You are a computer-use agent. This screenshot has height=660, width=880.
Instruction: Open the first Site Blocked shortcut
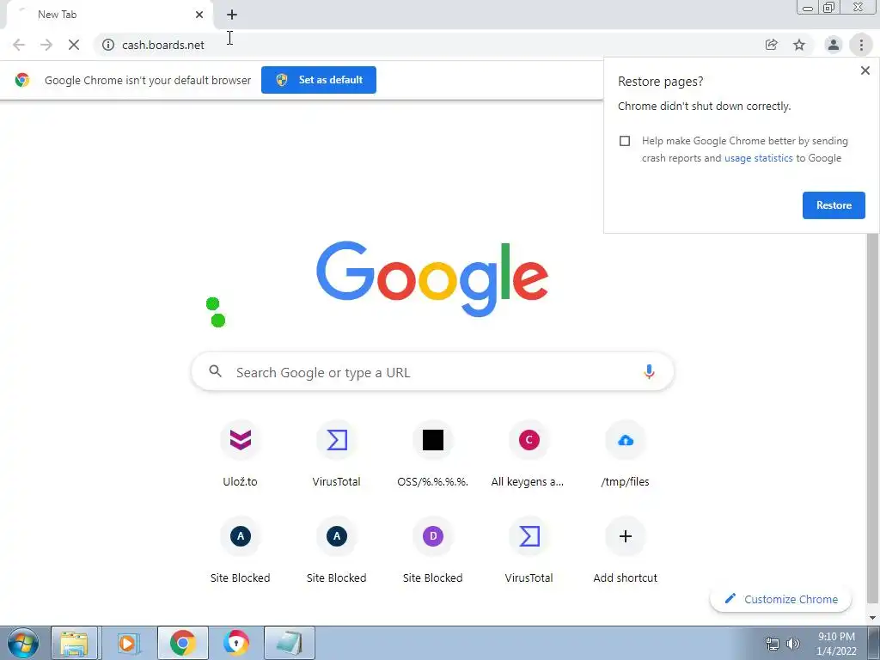click(x=241, y=551)
